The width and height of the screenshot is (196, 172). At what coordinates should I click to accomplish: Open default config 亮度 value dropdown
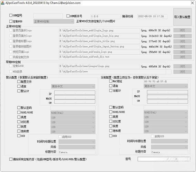point(73,117)
